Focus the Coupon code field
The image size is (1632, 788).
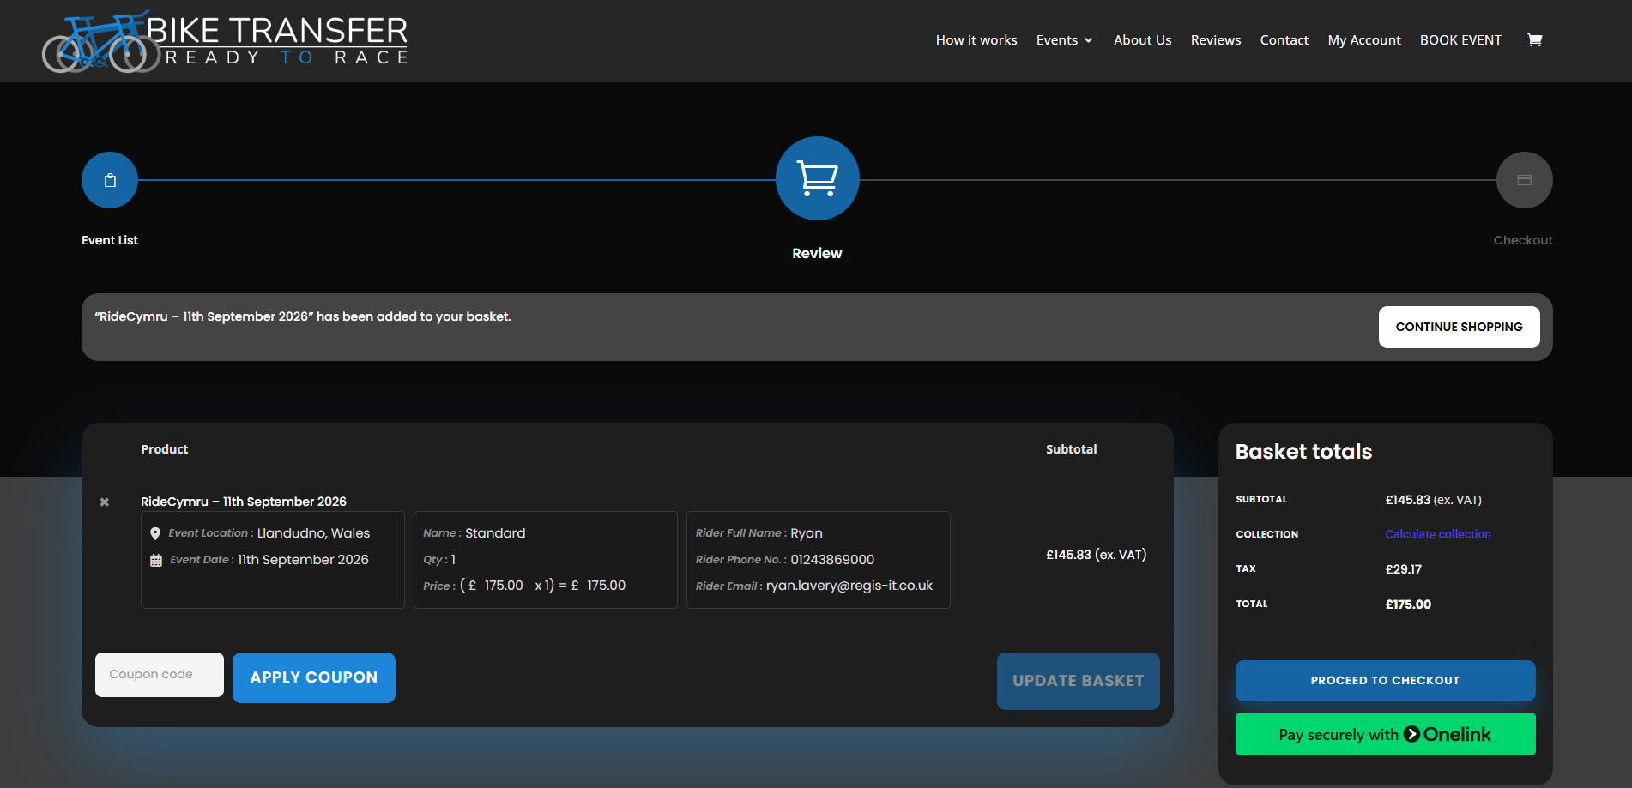pos(160,675)
